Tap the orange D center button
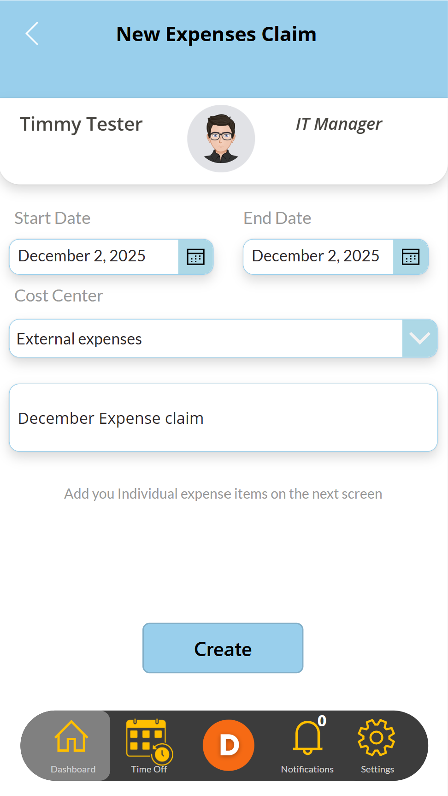The width and height of the screenshot is (448, 796). pos(229,745)
